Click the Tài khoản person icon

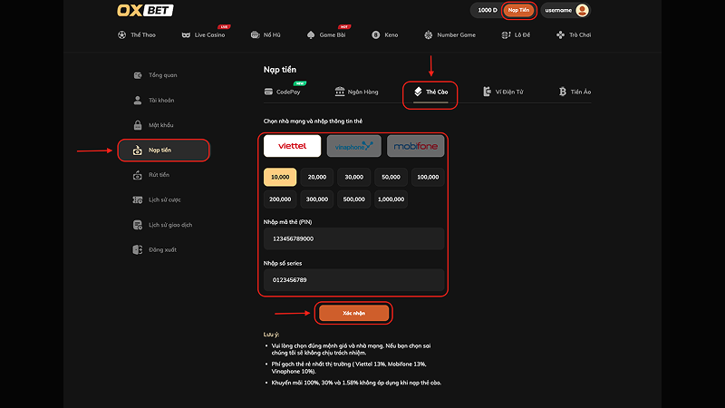click(138, 100)
